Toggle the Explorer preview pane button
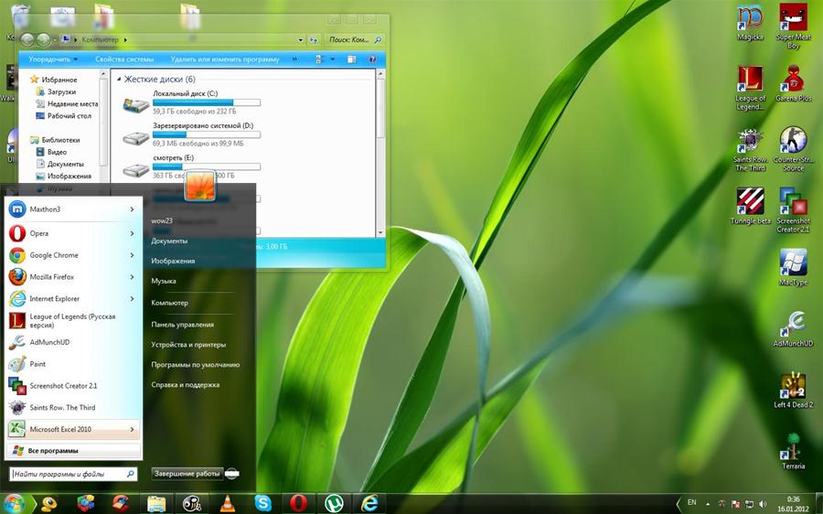 coord(350,59)
